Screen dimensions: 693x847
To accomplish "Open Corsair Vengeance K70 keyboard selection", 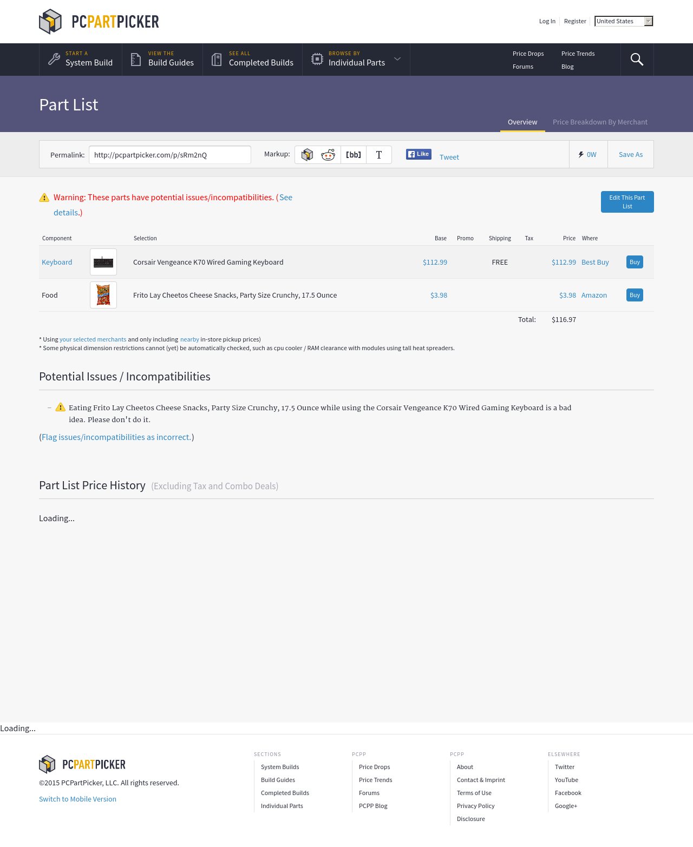I will tap(208, 262).
